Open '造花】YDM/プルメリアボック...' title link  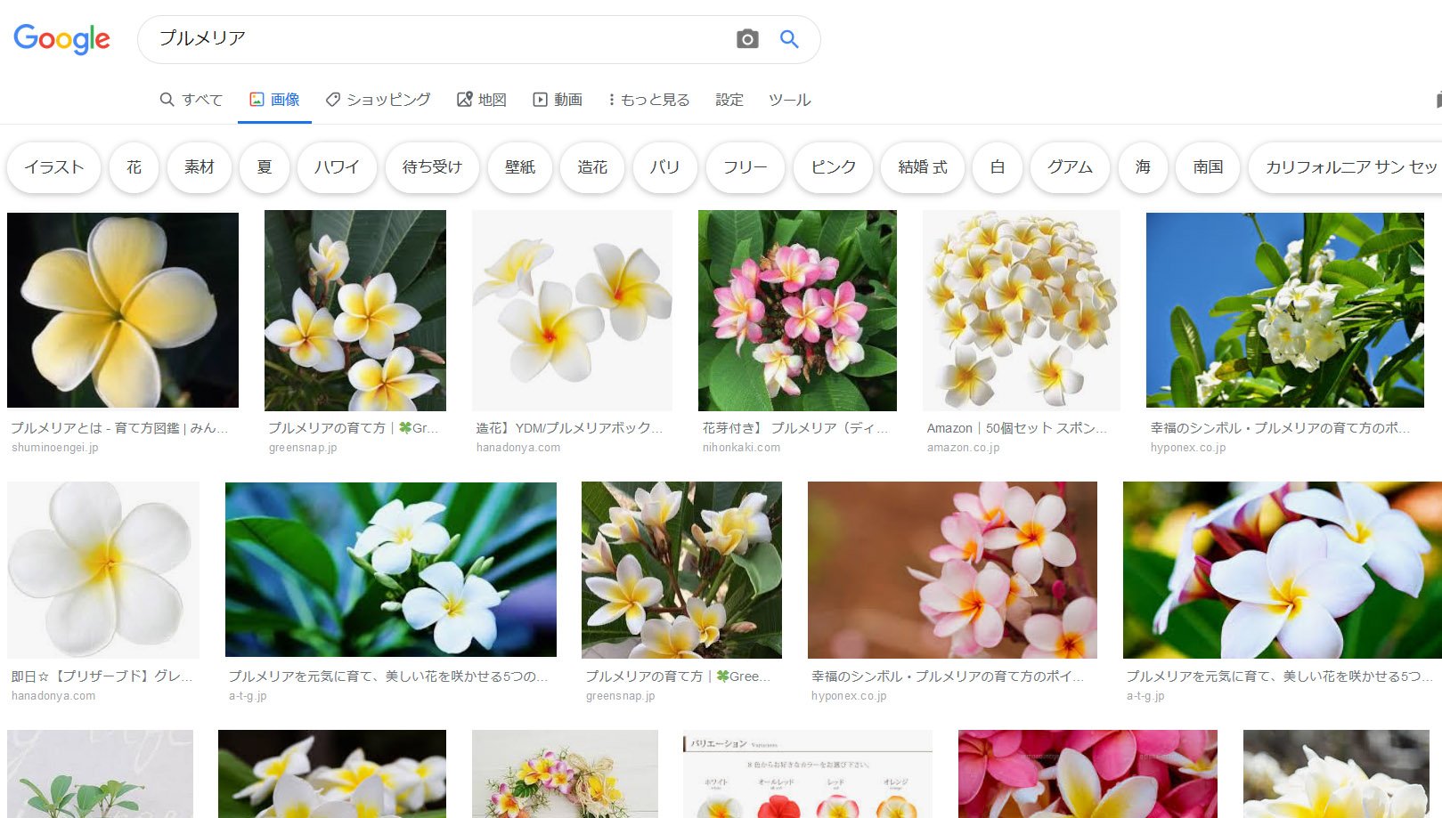[569, 428]
